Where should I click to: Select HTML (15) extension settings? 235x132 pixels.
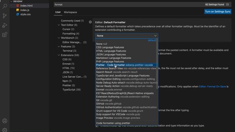[69, 68]
